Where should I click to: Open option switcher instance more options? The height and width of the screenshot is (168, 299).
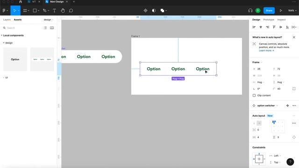coord(294,105)
